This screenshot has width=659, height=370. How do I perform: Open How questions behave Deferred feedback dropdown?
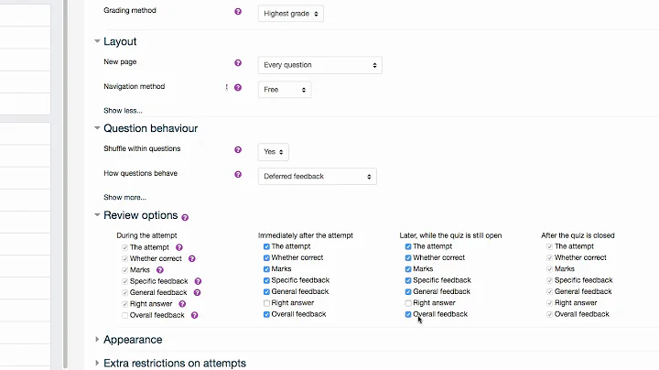(x=317, y=176)
